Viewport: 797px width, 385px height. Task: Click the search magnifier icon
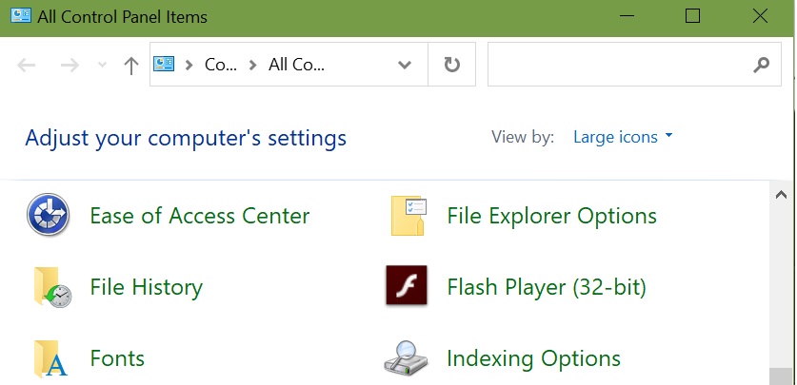pyautogui.click(x=761, y=65)
